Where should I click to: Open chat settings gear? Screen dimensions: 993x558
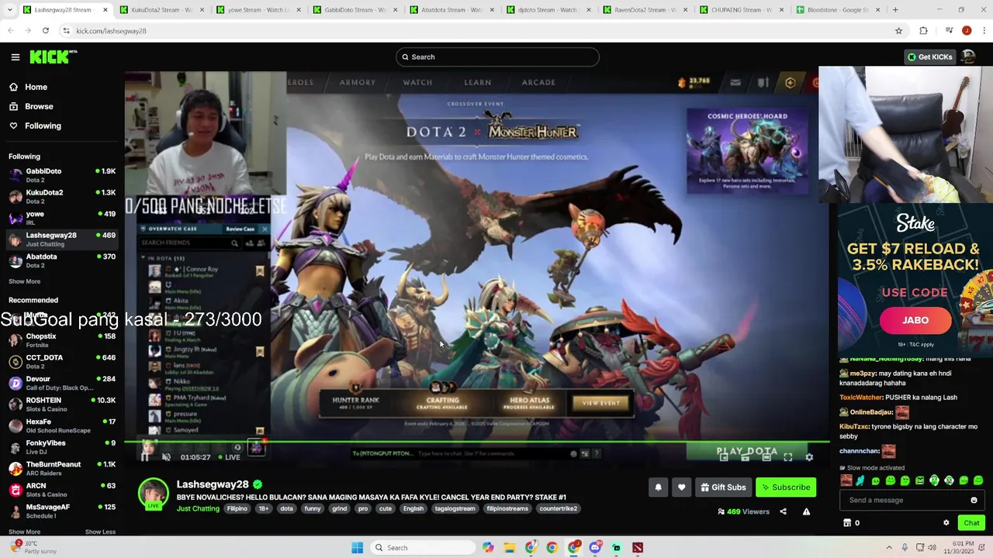click(x=946, y=523)
